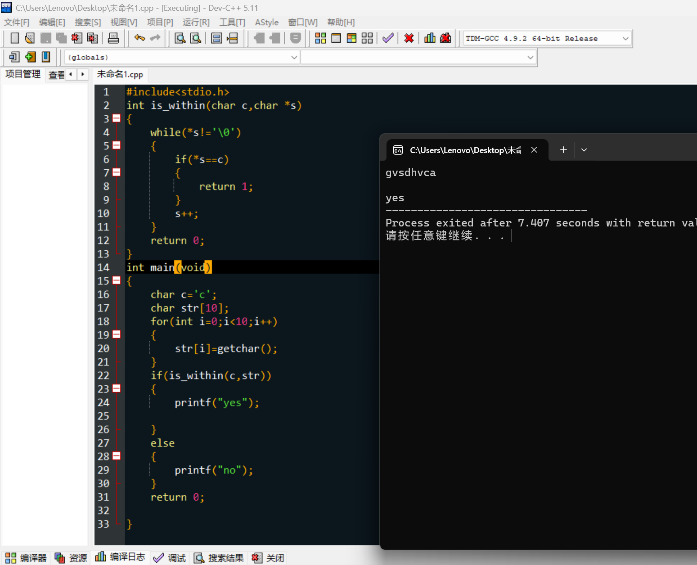Click the New project icon in second toolbar

tap(14, 57)
